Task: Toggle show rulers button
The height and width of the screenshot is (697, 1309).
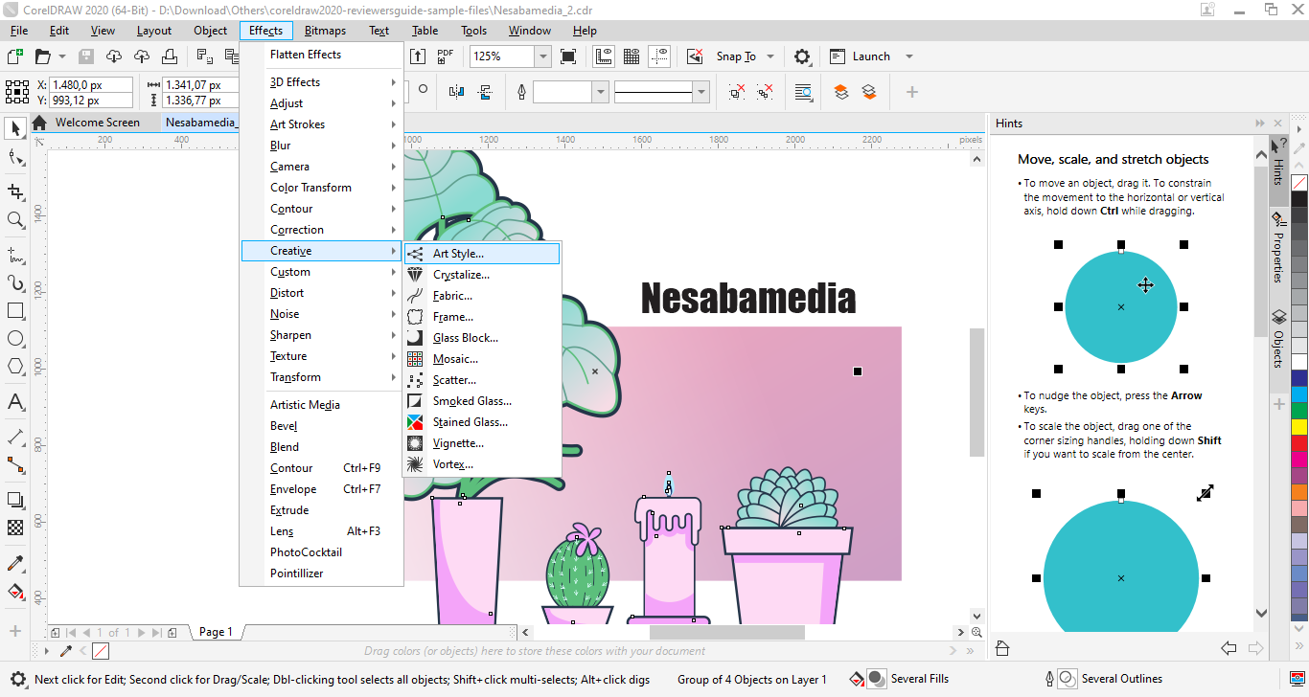Action: [604, 56]
